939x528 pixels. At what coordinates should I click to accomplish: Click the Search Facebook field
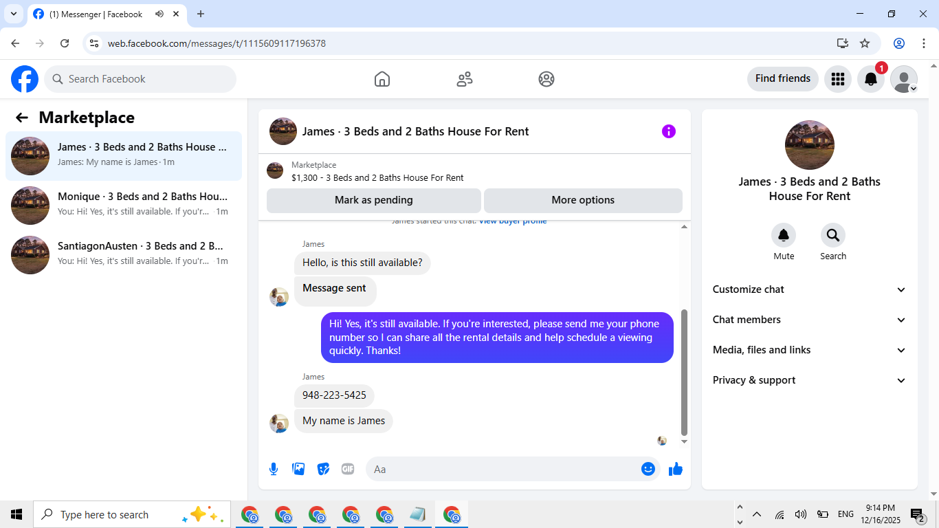tap(140, 79)
